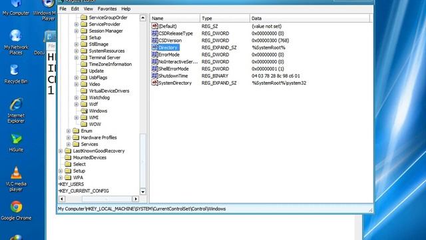Click the 0x00000300 (768) data cell
The image size is (426, 240).
(270, 41)
